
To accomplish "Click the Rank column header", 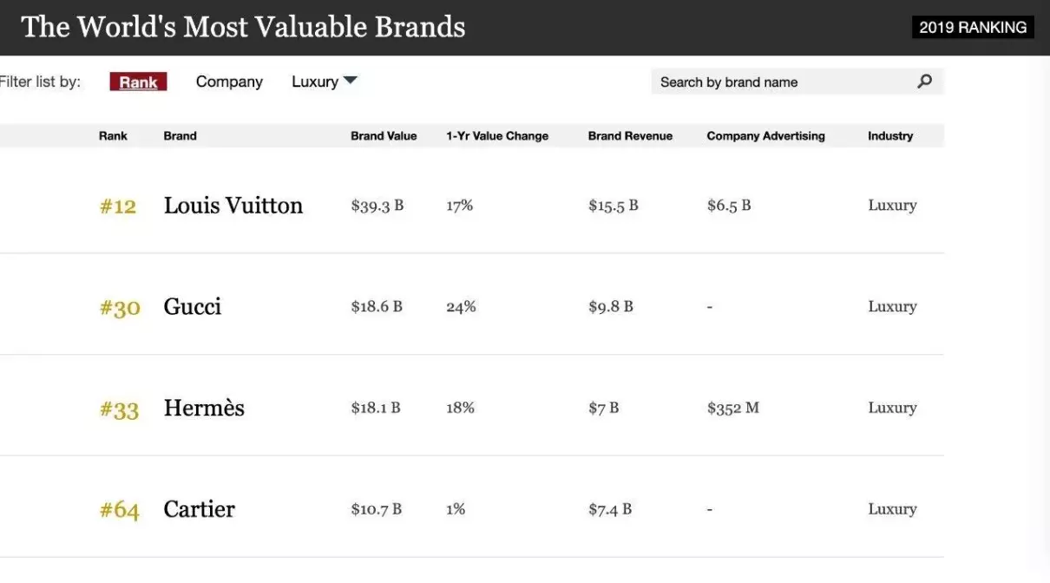I will tap(113, 136).
